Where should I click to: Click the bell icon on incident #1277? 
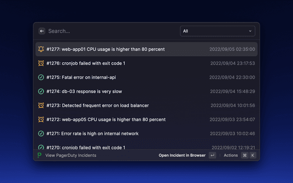41,49
